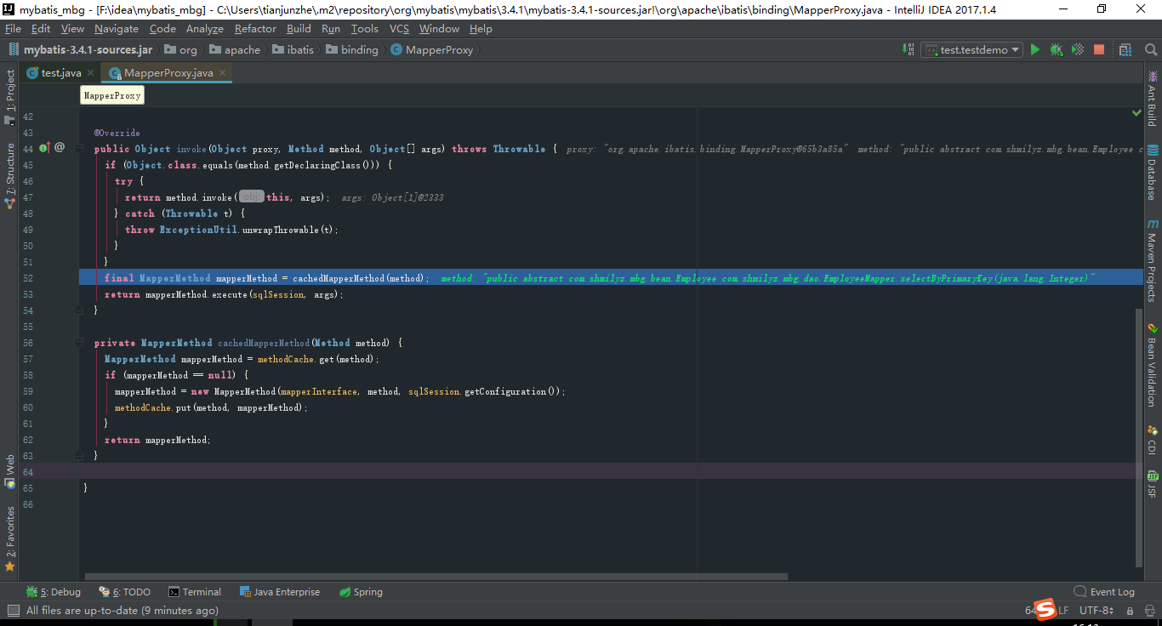This screenshot has height=626, width=1162.
Task: Open the Refactor menu
Action: click(x=255, y=28)
